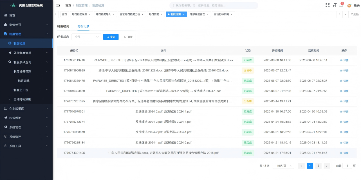Click the 前往 page number input
The height and width of the screenshot is (180, 361).
click(x=347, y=166)
